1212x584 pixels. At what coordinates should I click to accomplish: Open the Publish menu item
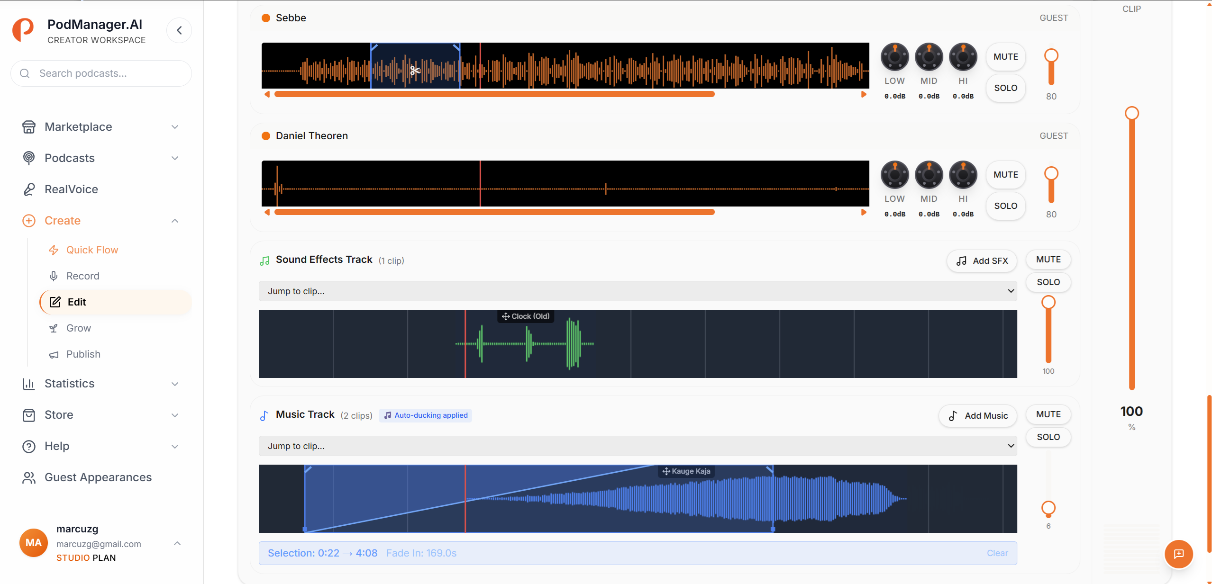point(116,354)
